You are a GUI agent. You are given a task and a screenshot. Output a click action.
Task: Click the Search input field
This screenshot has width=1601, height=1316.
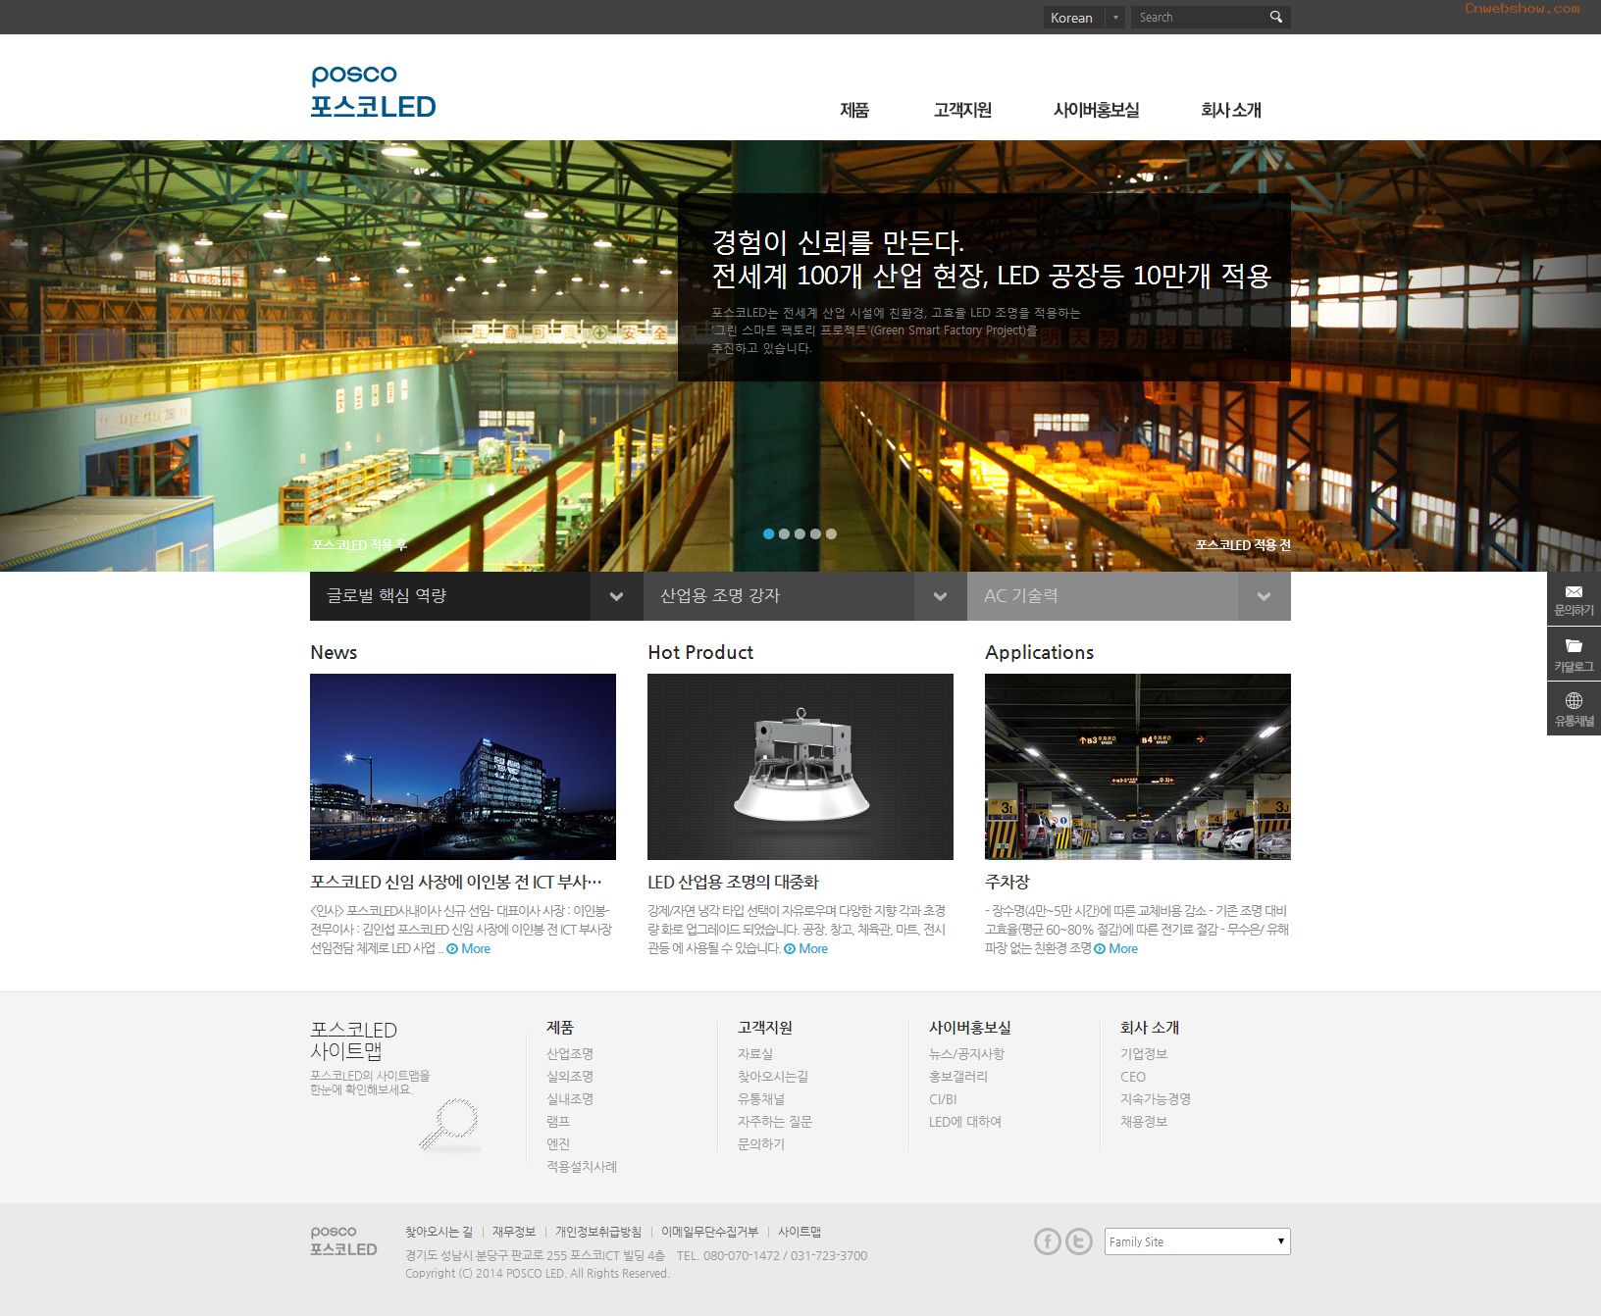tap(1197, 18)
